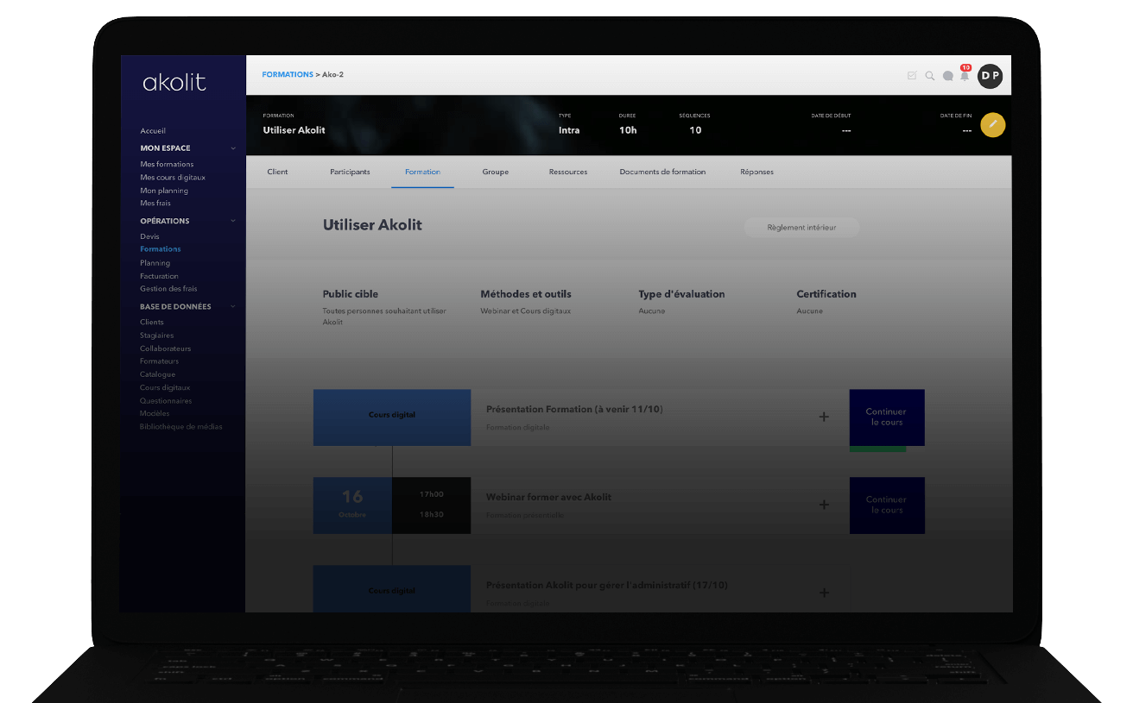This screenshot has height=703, width=1133.
Task: Open Devis under Opérations
Action: point(149,235)
